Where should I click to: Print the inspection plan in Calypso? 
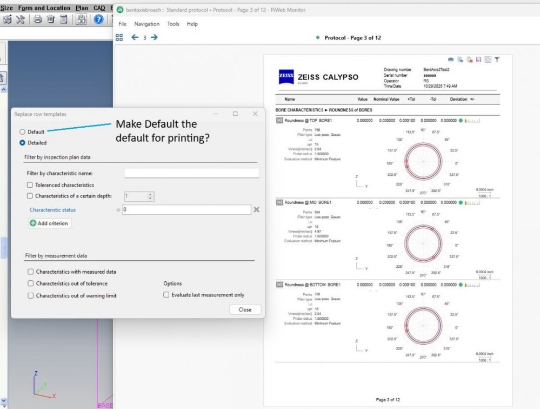click(37, 19)
